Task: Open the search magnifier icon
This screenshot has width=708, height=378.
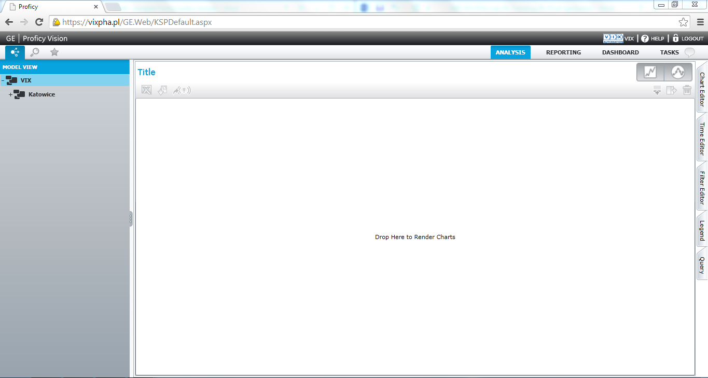Action: [x=35, y=52]
